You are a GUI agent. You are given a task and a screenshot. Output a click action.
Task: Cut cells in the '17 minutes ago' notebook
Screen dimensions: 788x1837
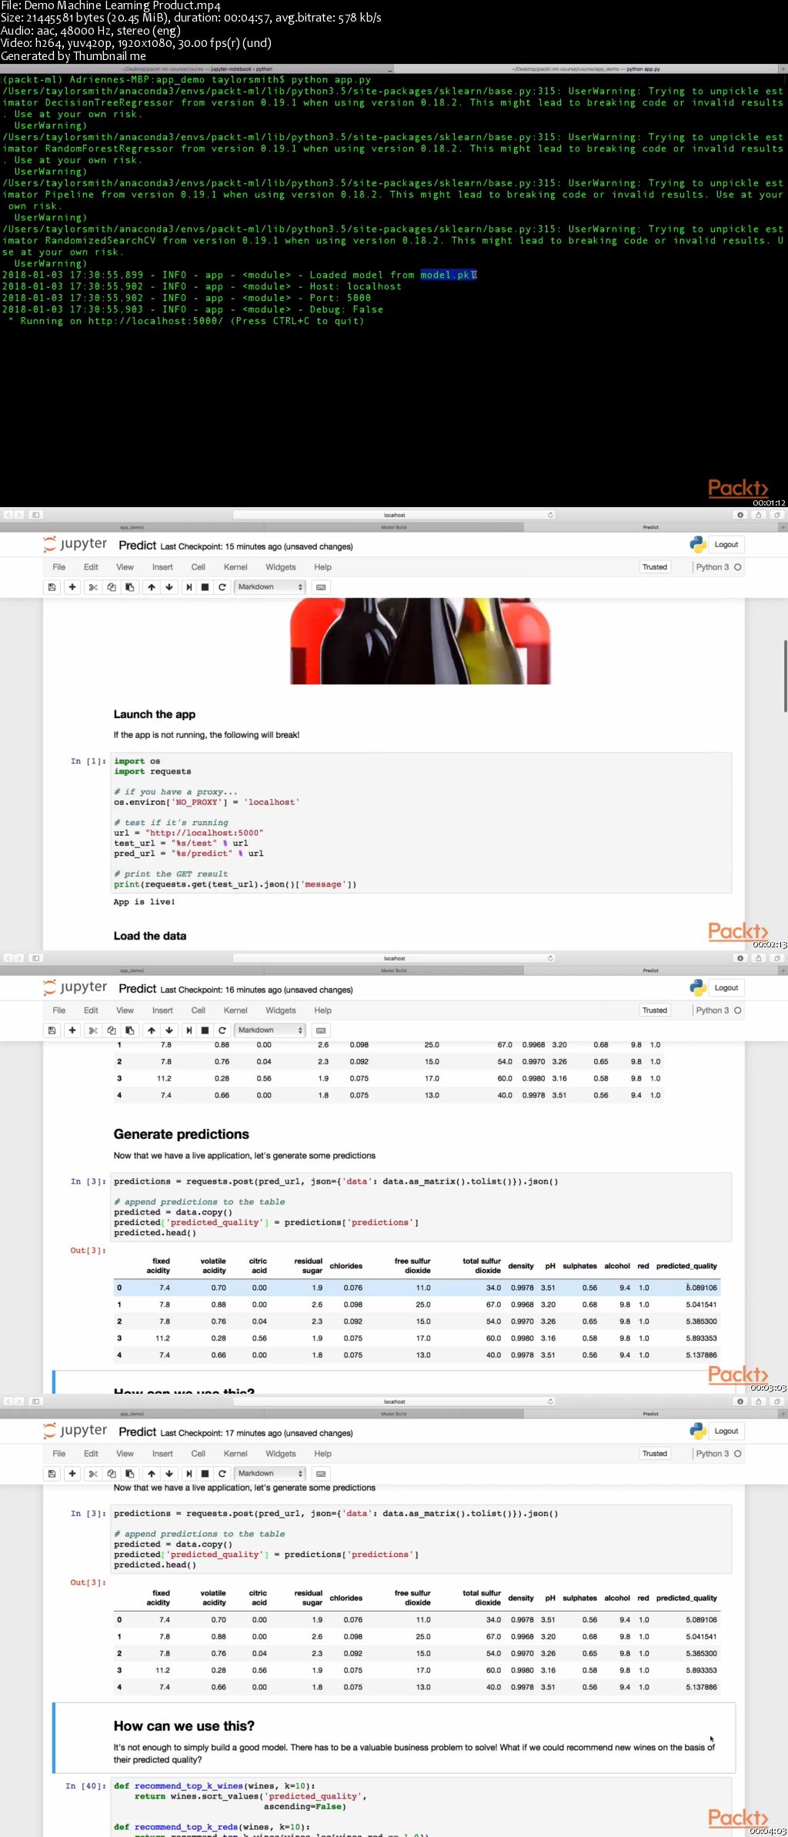93,1474
